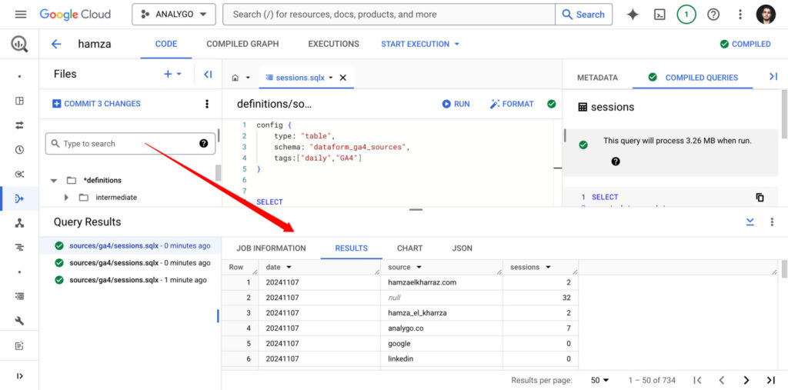The width and height of the screenshot is (788, 390).
Task: Click the Gemini AI sparkle icon
Action: point(633,15)
